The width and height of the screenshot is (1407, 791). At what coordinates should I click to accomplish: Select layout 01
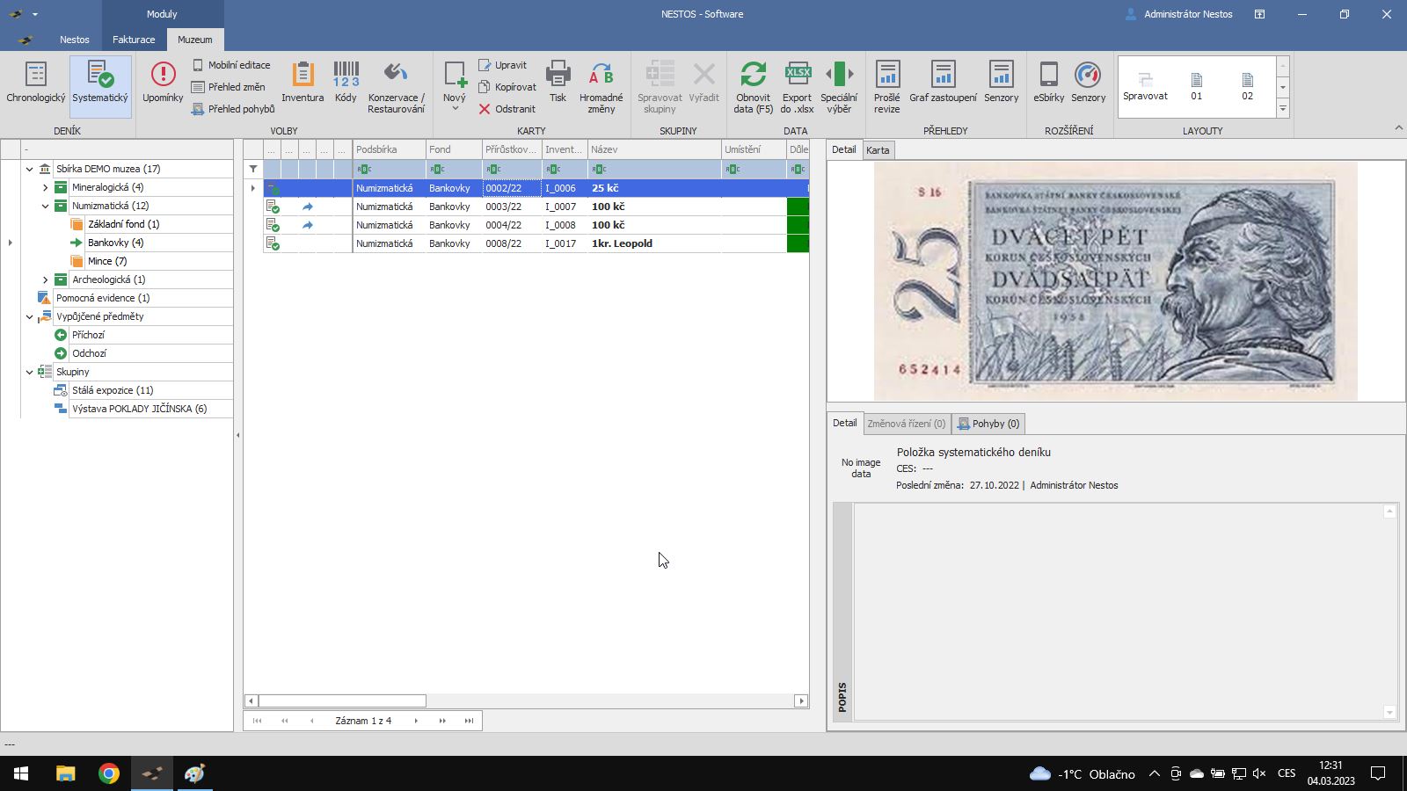click(x=1196, y=86)
